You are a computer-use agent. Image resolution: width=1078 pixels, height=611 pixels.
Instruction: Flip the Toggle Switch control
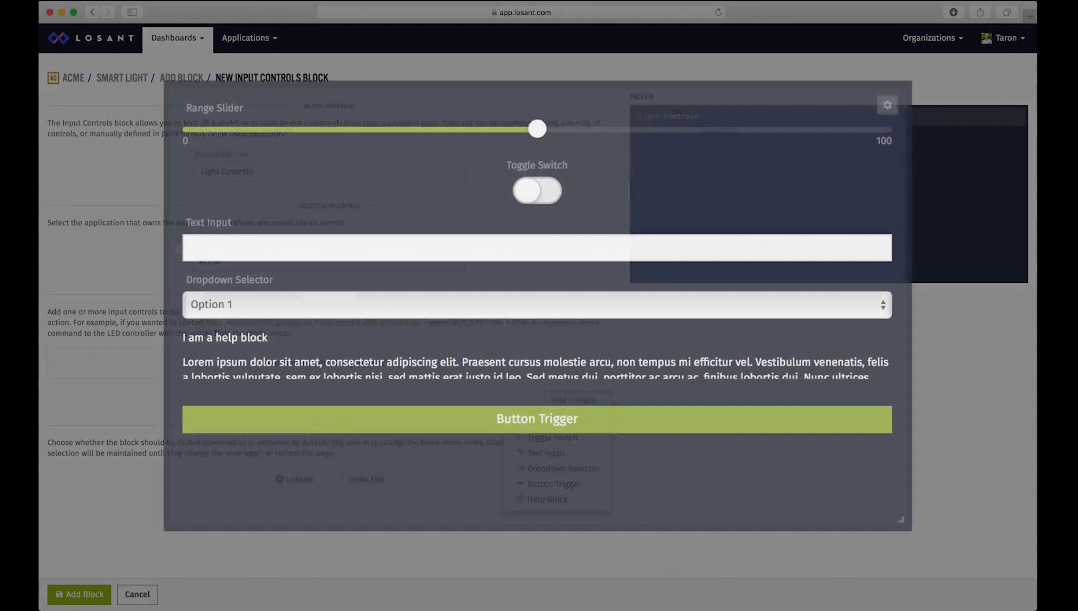click(x=537, y=190)
